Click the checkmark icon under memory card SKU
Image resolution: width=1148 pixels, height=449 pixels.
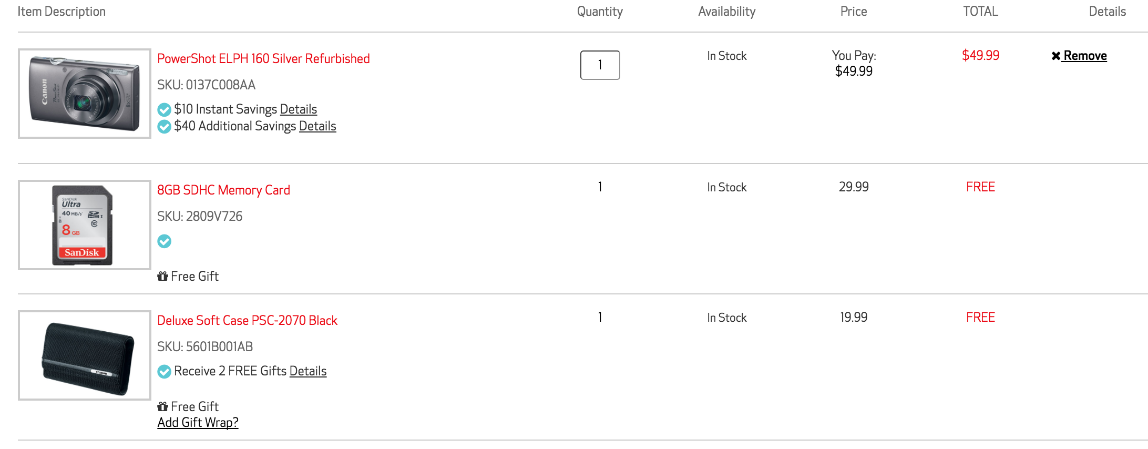pyautogui.click(x=165, y=241)
